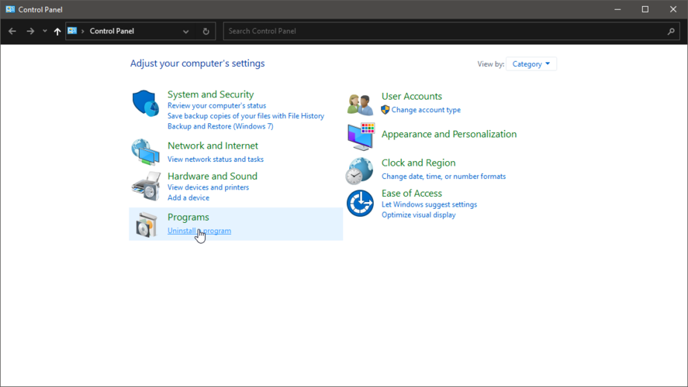Click Optimize visual display link
This screenshot has width=688, height=387.
pyautogui.click(x=418, y=214)
